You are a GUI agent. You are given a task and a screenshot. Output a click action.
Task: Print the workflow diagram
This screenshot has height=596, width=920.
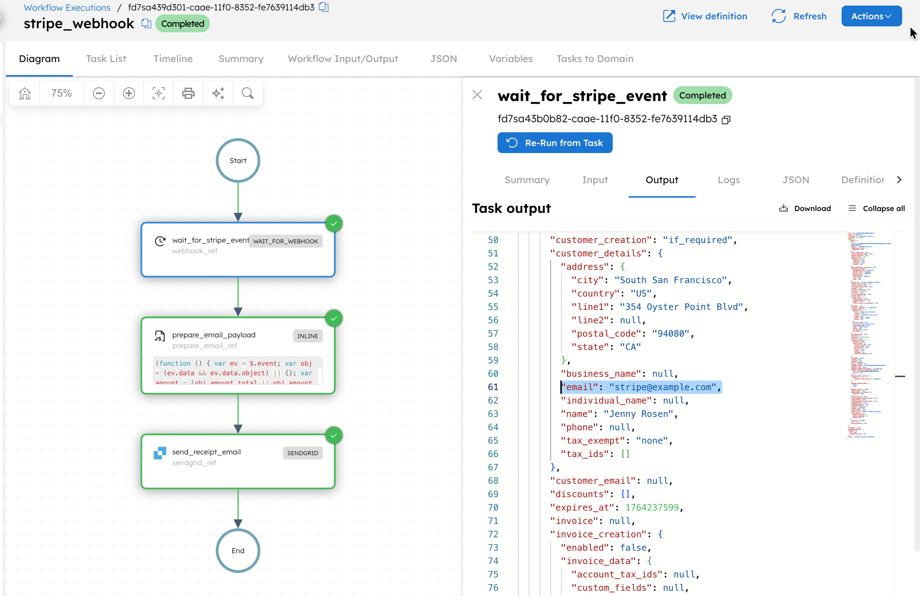(188, 93)
